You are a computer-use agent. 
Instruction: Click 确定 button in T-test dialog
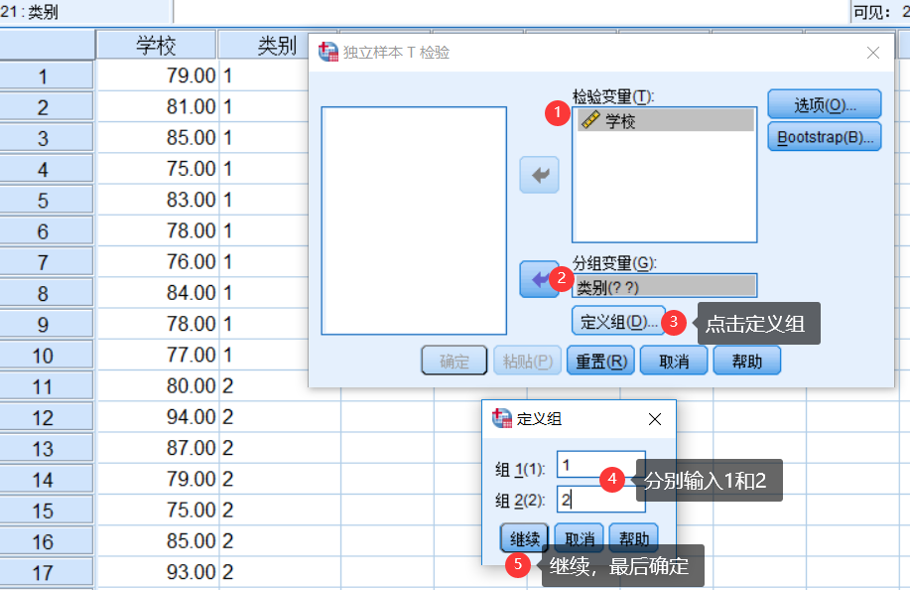[x=454, y=361]
